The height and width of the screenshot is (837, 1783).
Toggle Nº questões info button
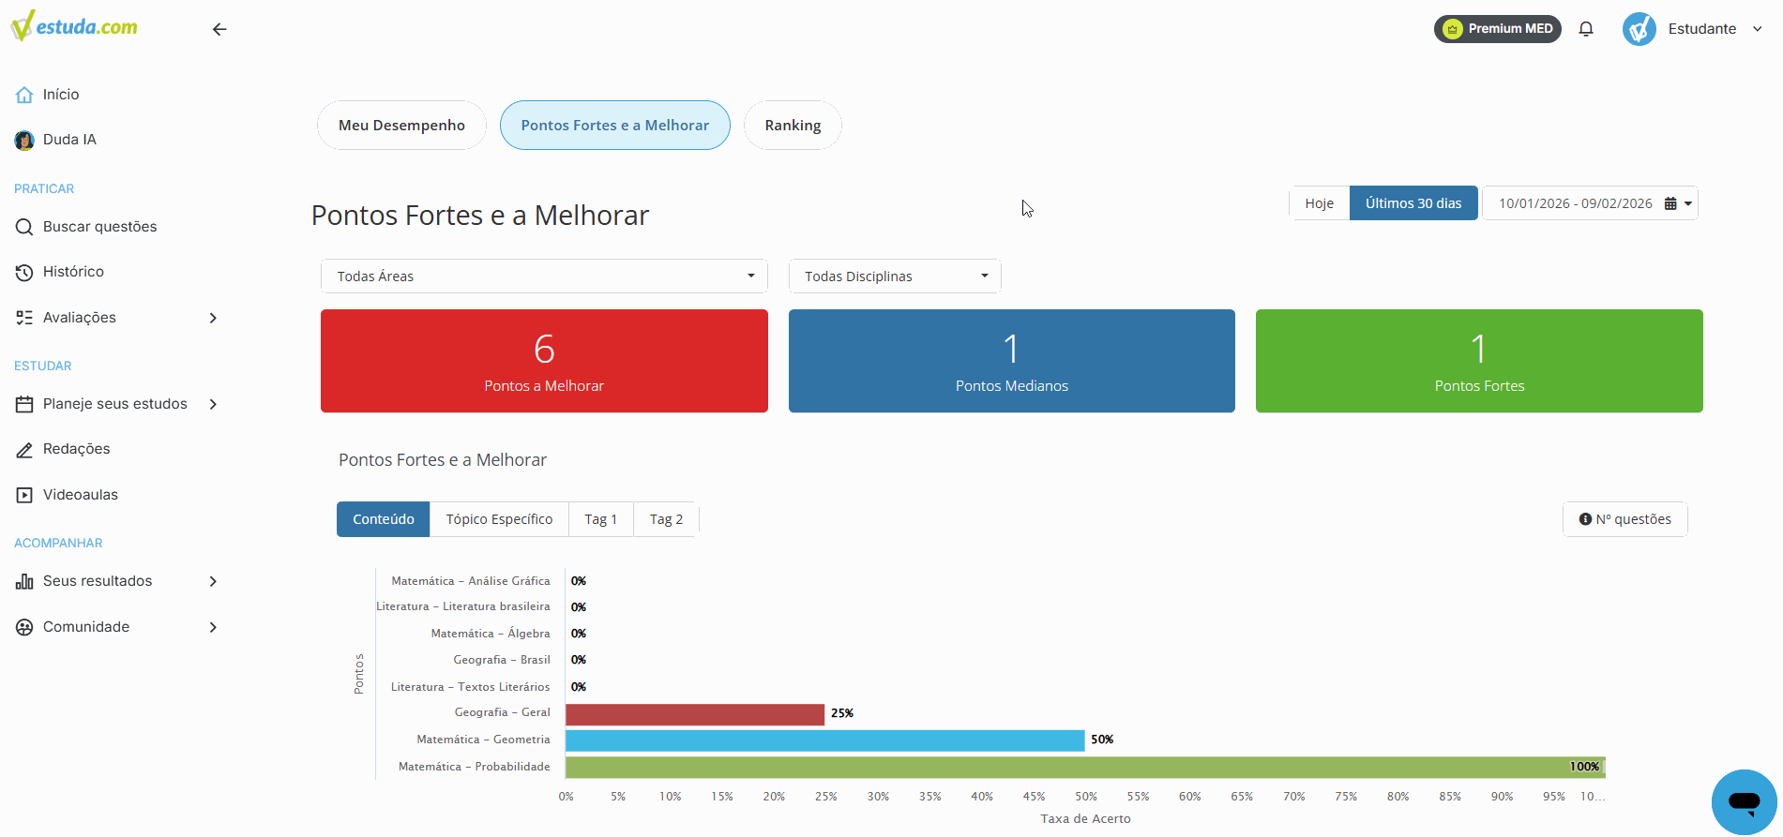point(1625,519)
